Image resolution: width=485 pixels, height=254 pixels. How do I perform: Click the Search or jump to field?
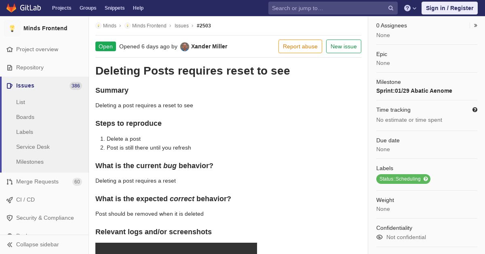click(x=333, y=8)
